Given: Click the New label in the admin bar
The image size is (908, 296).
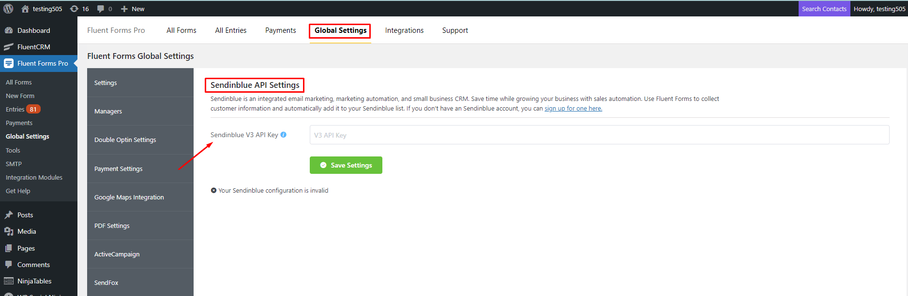Looking at the screenshot, I should (x=138, y=9).
